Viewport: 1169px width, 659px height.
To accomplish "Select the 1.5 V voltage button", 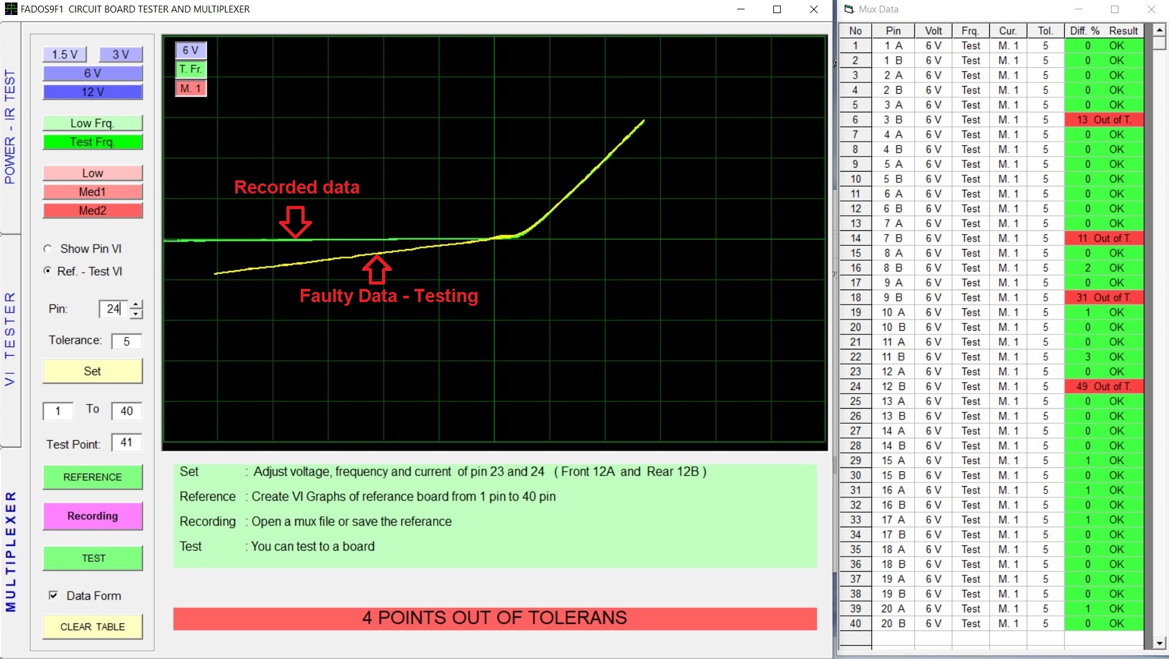I will [64, 54].
